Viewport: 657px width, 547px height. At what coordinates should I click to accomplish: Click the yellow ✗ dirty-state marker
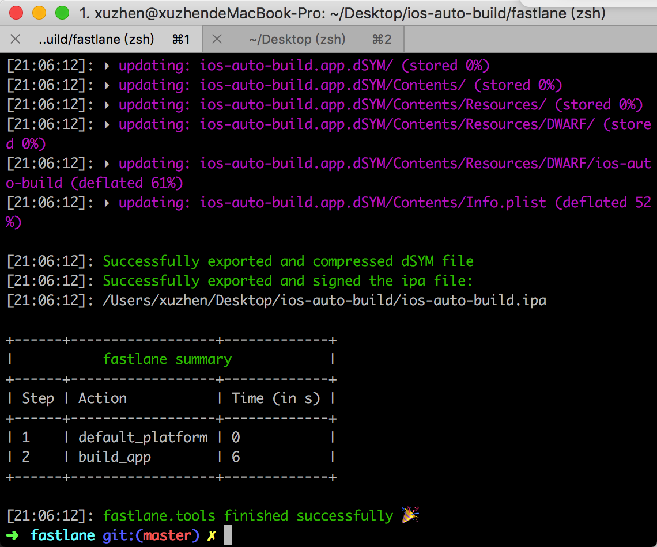click(212, 535)
